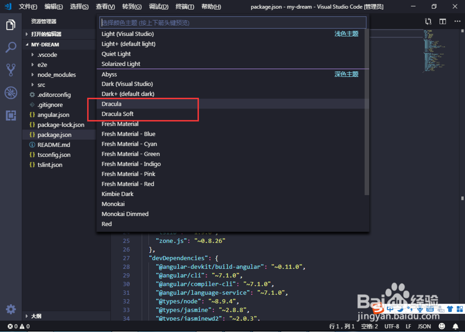This screenshot has width=465, height=332.
Task: Open the Debug view in activity bar
Action: [11, 93]
